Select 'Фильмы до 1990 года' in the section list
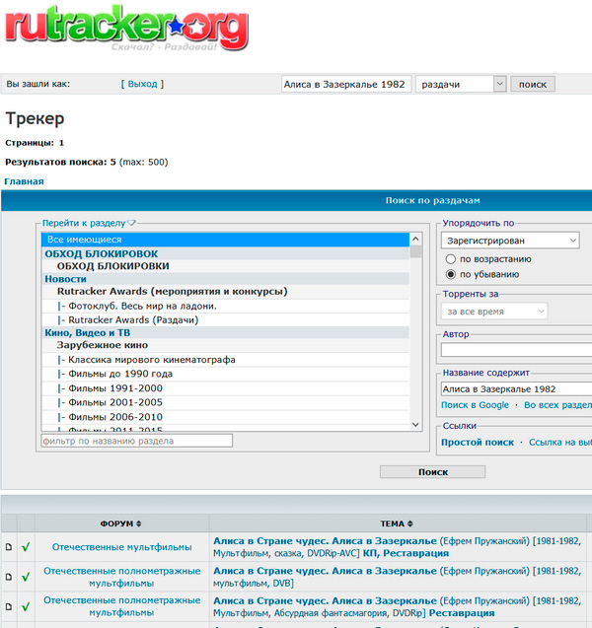 click(x=120, y=374)
